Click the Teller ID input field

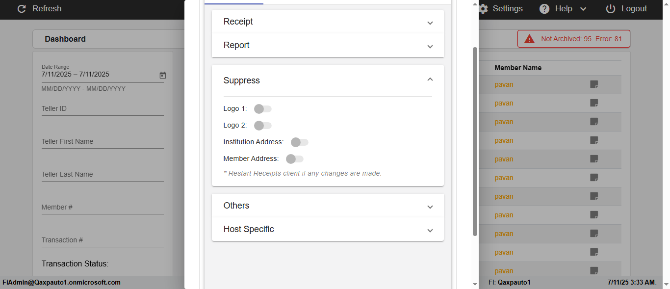[103, 109]
